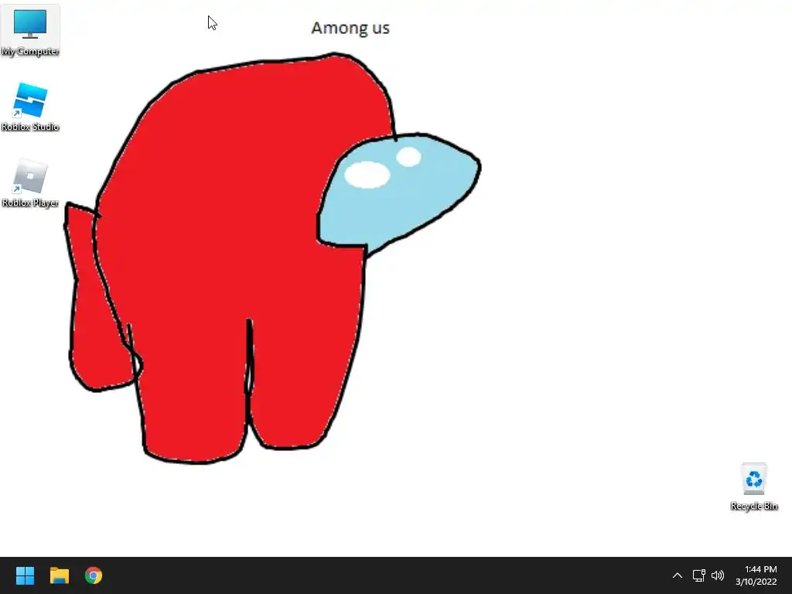Select the My Computer desktop icon
The width and height of the screenshot is (792, 594).
coord(30,31)
